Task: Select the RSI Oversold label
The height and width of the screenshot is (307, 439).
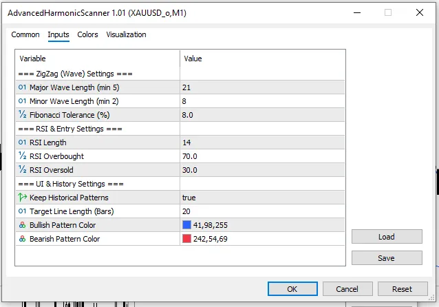Action: click(x=52, y=170)
